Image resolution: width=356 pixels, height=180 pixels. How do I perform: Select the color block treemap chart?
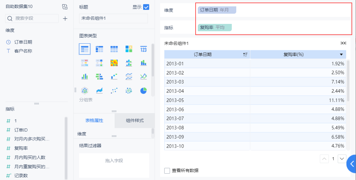(129, 49)
